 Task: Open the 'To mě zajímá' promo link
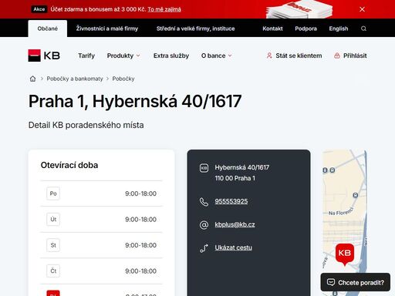164,9
